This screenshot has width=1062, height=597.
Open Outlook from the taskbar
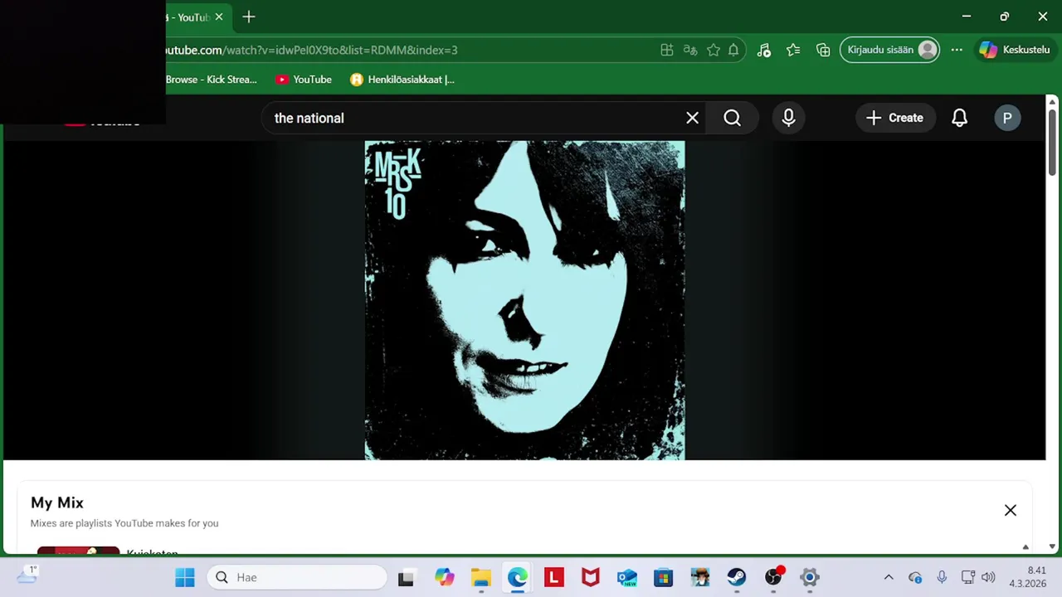pos(626,577)
